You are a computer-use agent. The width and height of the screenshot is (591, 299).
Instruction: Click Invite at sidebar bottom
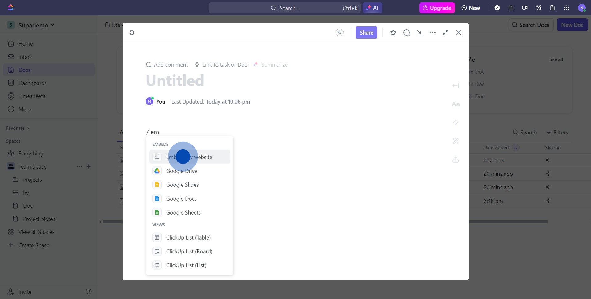pyautogui.click(x=20, y=292)
